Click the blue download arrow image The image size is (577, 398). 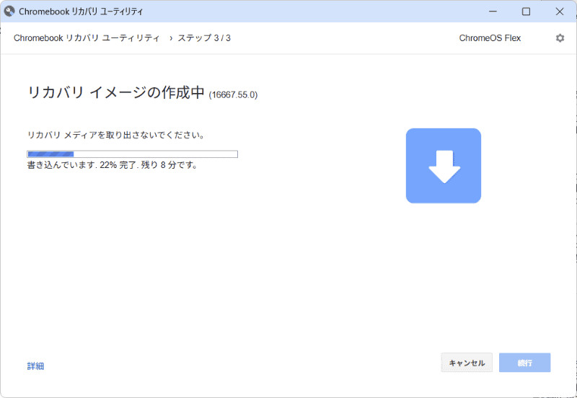(x=444, y=166)
